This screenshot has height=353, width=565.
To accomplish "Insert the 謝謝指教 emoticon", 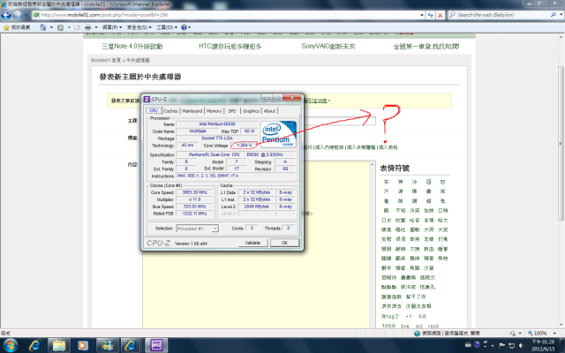I will pos(391,297).
